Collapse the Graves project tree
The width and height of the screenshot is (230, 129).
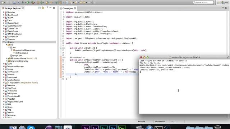pos(4,42)
